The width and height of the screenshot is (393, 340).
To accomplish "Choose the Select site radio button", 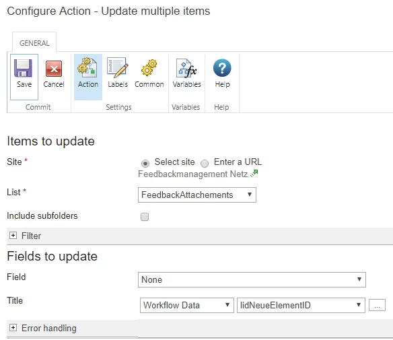I will [x=145, y=163].
